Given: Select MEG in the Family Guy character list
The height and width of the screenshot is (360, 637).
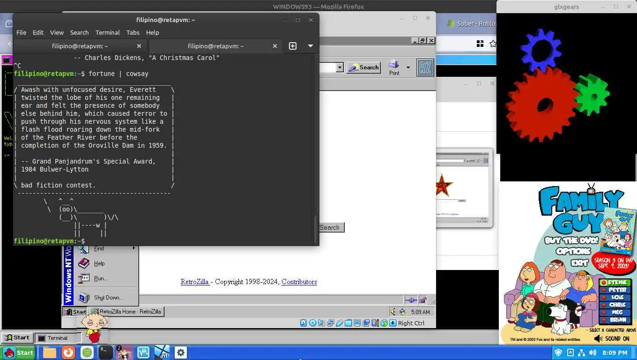Looking at the screenshot, I should click(616, 313).
